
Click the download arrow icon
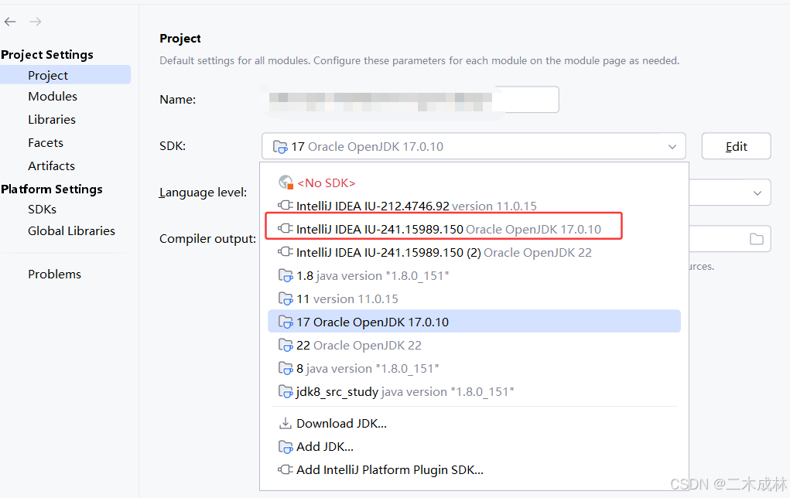coord(286,423)
